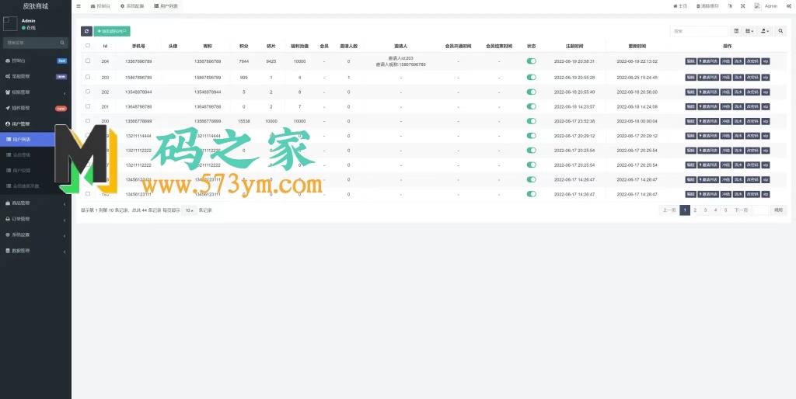Open 邀请列表 for user 202
Viewport: 796px width, 399px height.
(708, 92)
